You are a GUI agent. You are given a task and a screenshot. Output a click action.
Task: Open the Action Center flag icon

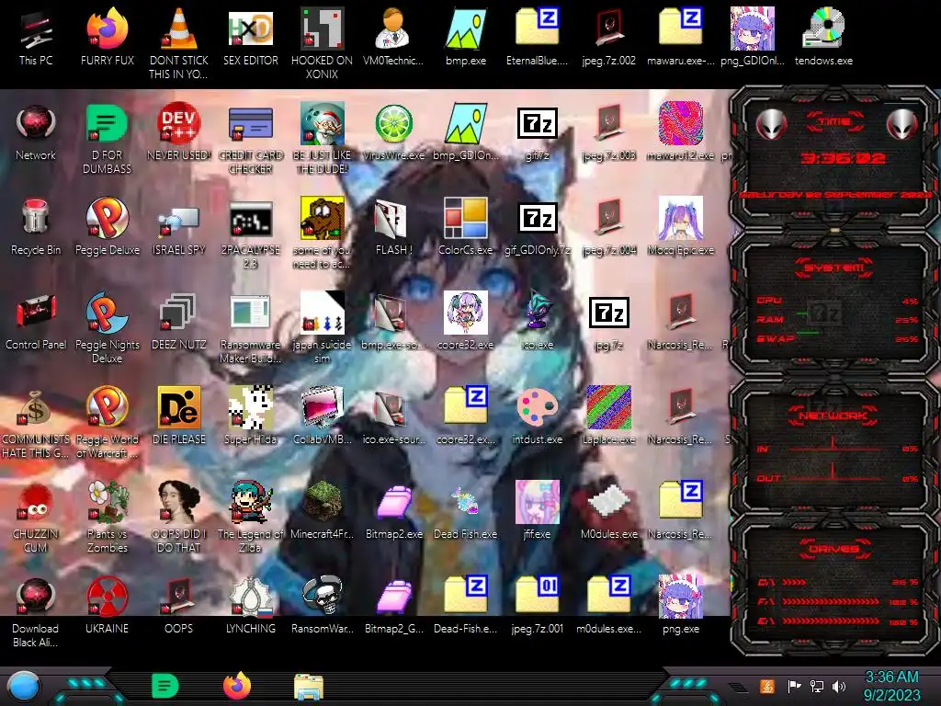tap(795, 686)
